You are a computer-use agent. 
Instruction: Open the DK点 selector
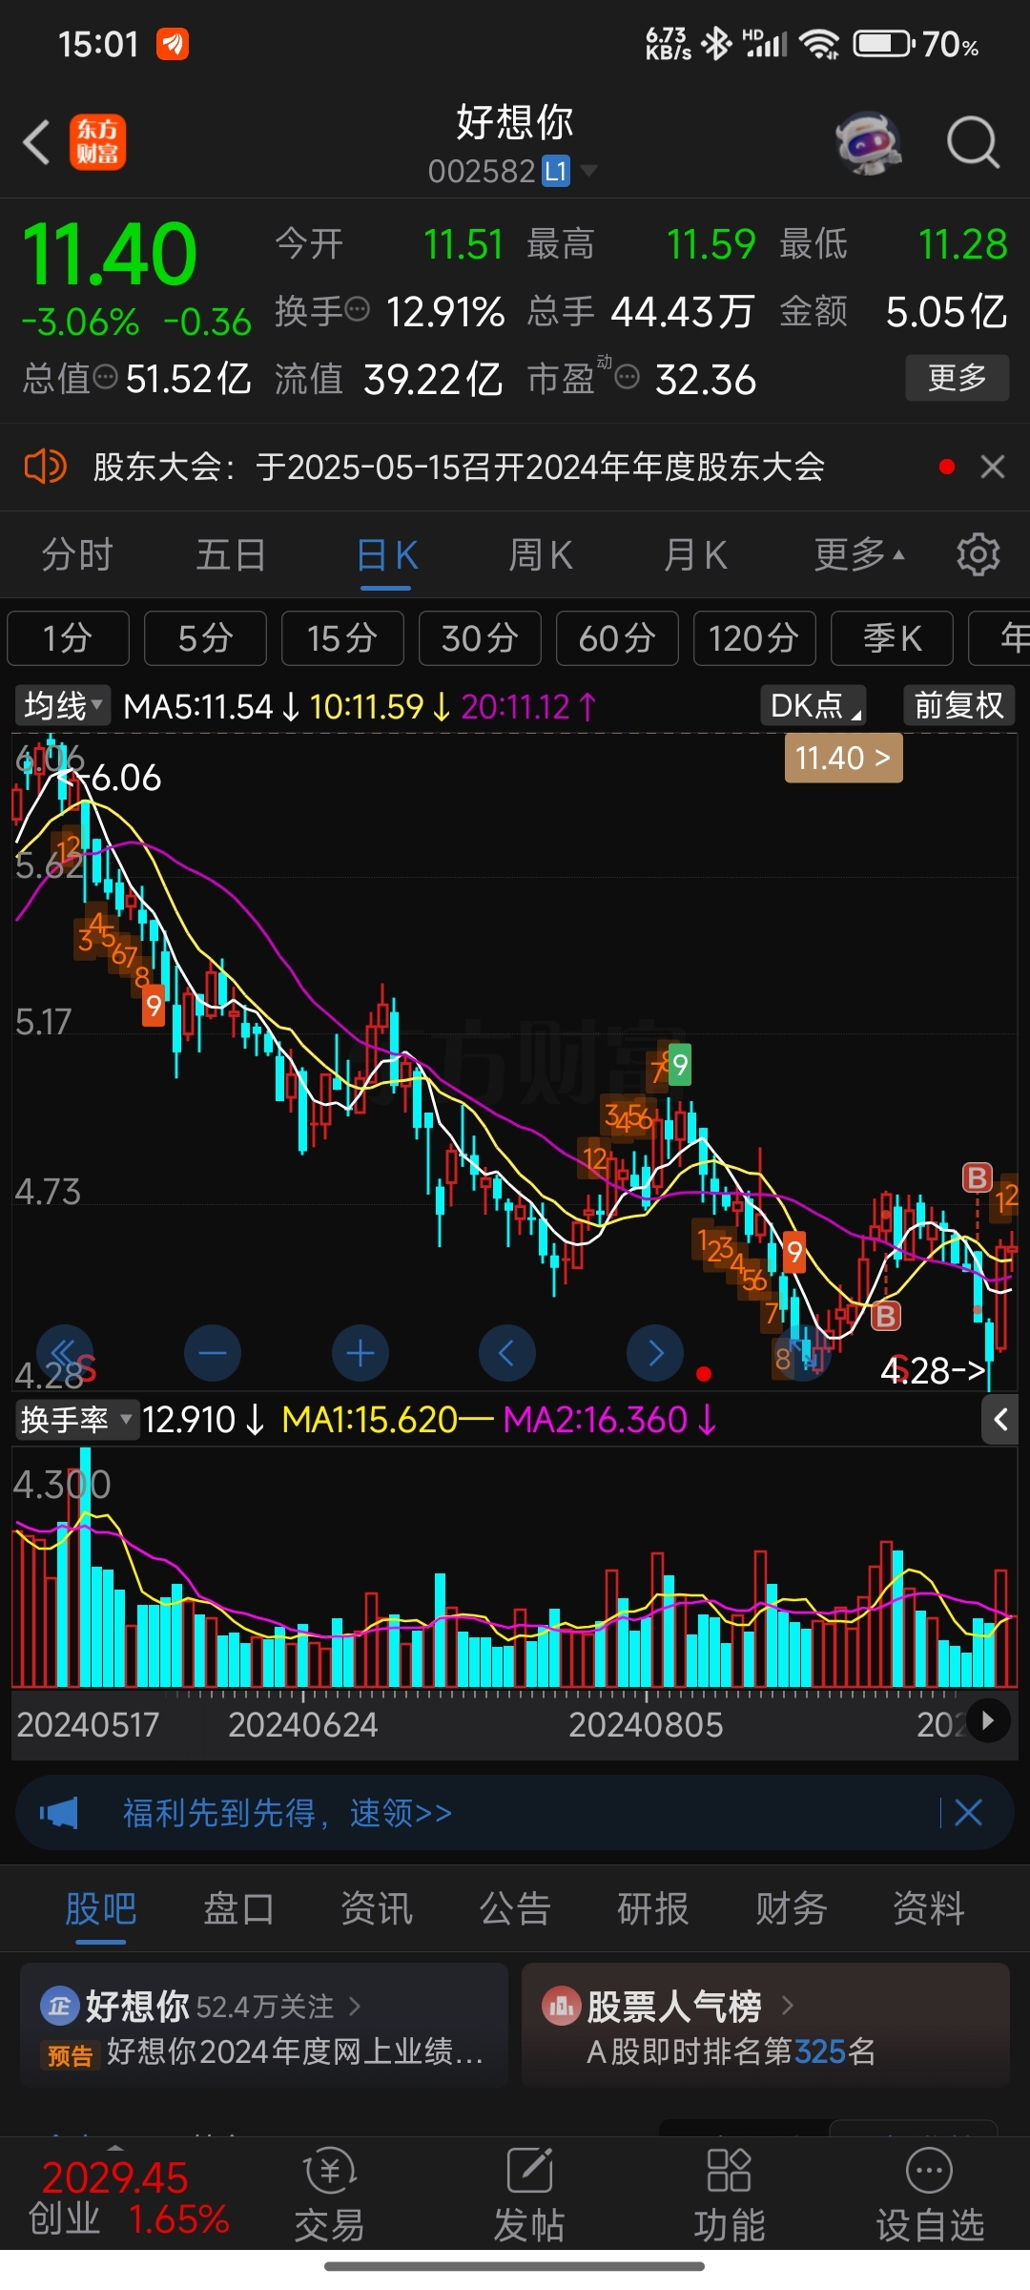click(x=814, y=705)
